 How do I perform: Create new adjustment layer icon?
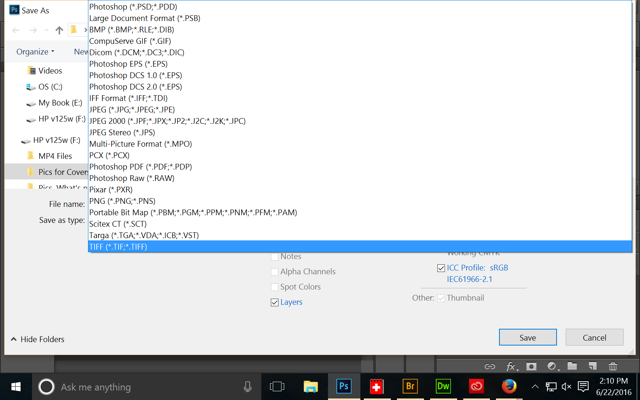pyautogui.click(x=553, y=366)
